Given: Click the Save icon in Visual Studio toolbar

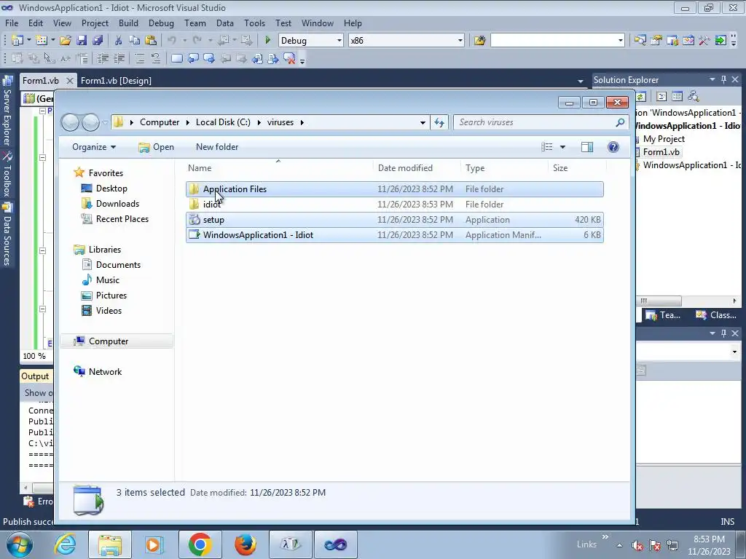Looking at the screenshot, I should pyautogui.click(x=82, y=41).
